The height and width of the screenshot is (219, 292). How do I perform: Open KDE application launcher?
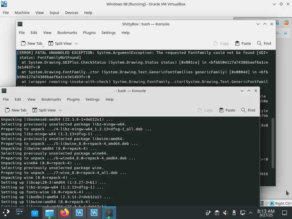pos(6,213)
